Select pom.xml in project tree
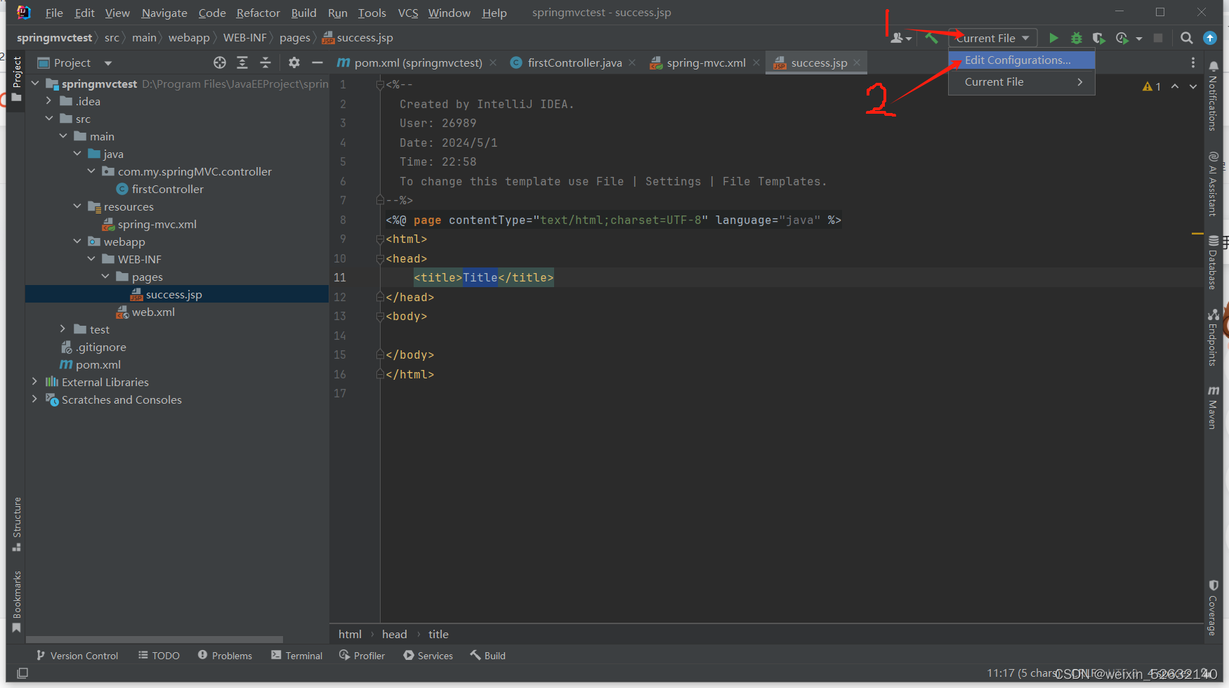Image resolution: width=1229 pixels, height=688 pixels. coord(98,364)
